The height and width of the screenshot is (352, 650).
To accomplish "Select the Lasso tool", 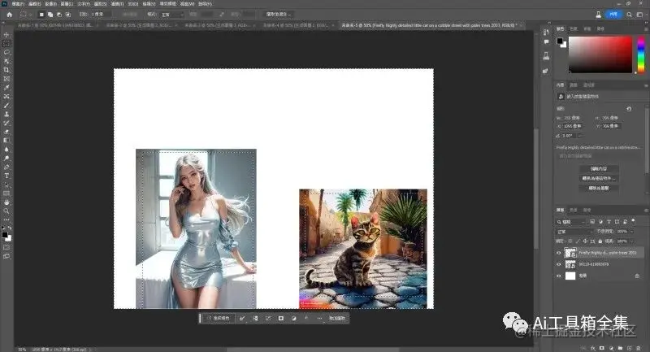I will [6, 53].
